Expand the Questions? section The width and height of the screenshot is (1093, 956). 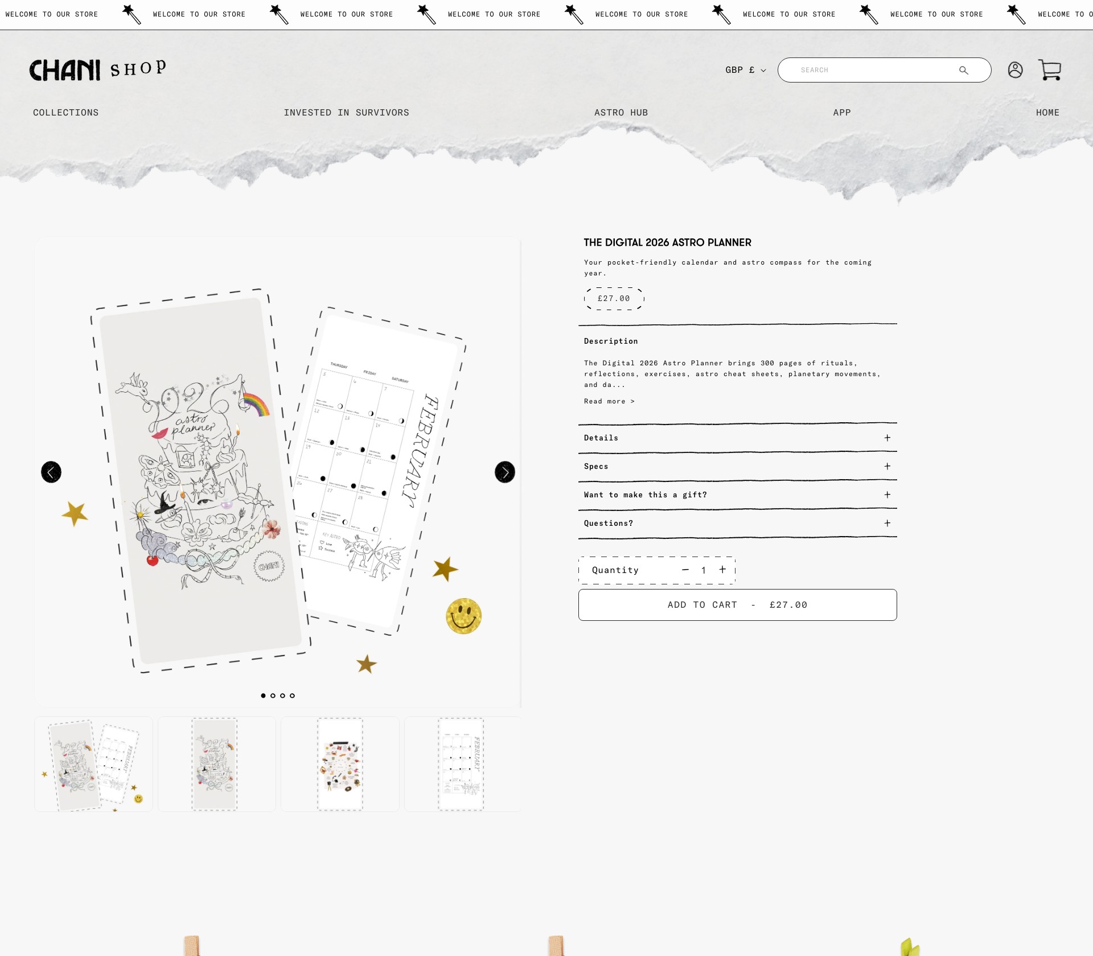click(738, 523)
